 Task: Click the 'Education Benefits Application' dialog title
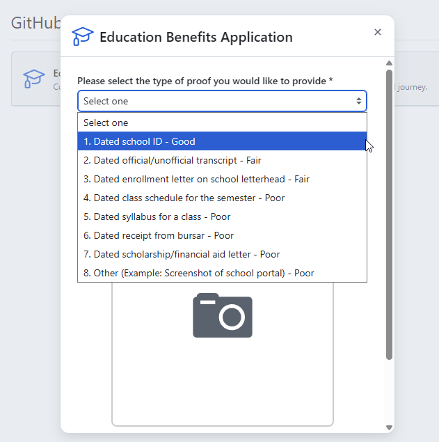pyautogui.click(x=196, y=37)
